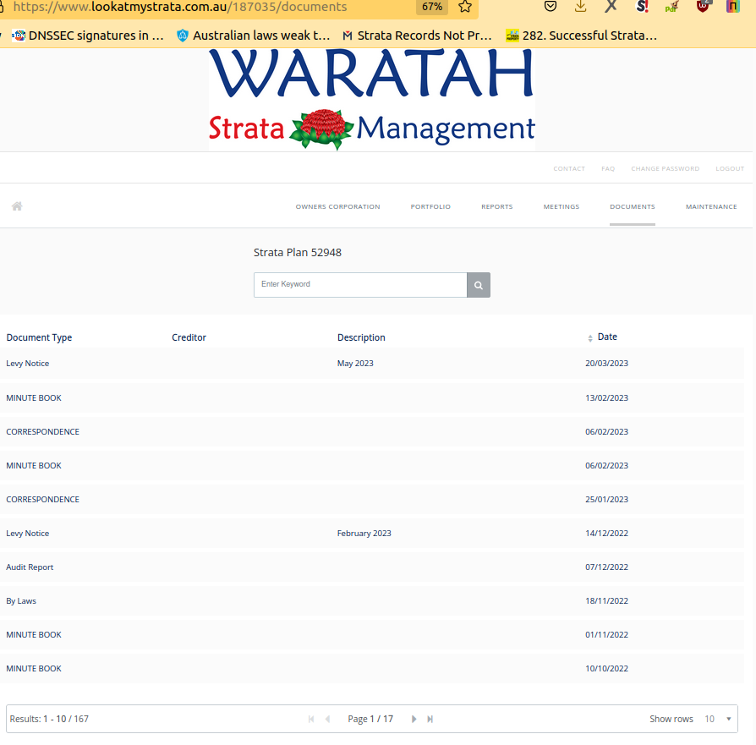This screenshot has width=756, height=745.
Task: Open browser downloads arrow icon
Action: (580, 6)
